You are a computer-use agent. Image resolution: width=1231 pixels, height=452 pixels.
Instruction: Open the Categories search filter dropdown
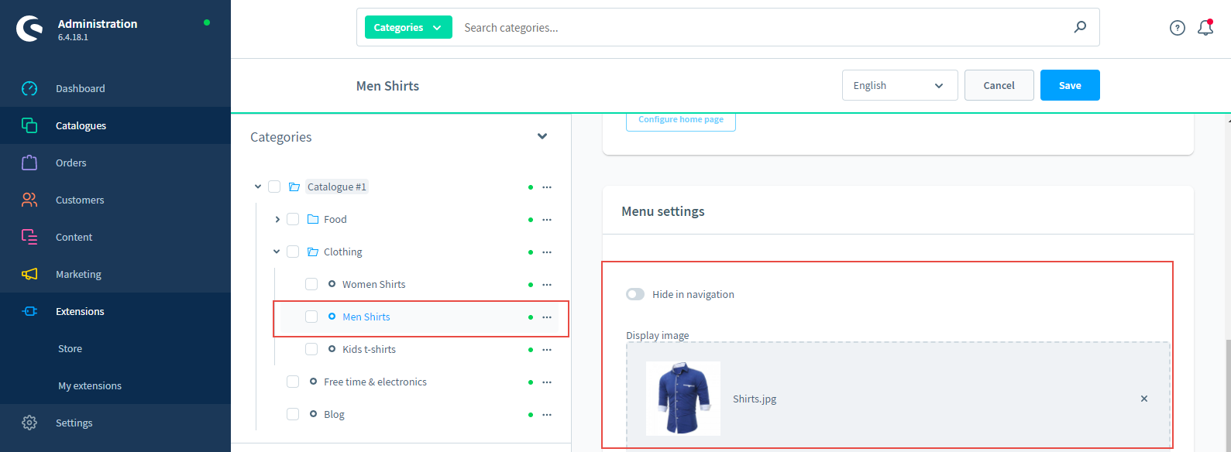point(408,27)
